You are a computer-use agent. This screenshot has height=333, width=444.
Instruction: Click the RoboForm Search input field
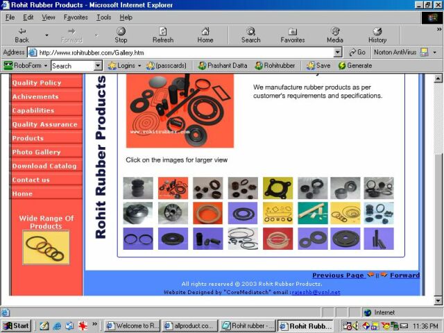click(72, 66)
